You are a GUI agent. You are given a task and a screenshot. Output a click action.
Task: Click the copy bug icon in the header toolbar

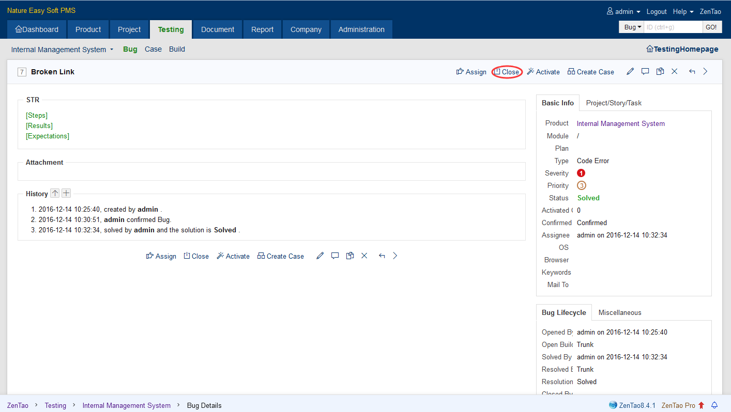660,72
